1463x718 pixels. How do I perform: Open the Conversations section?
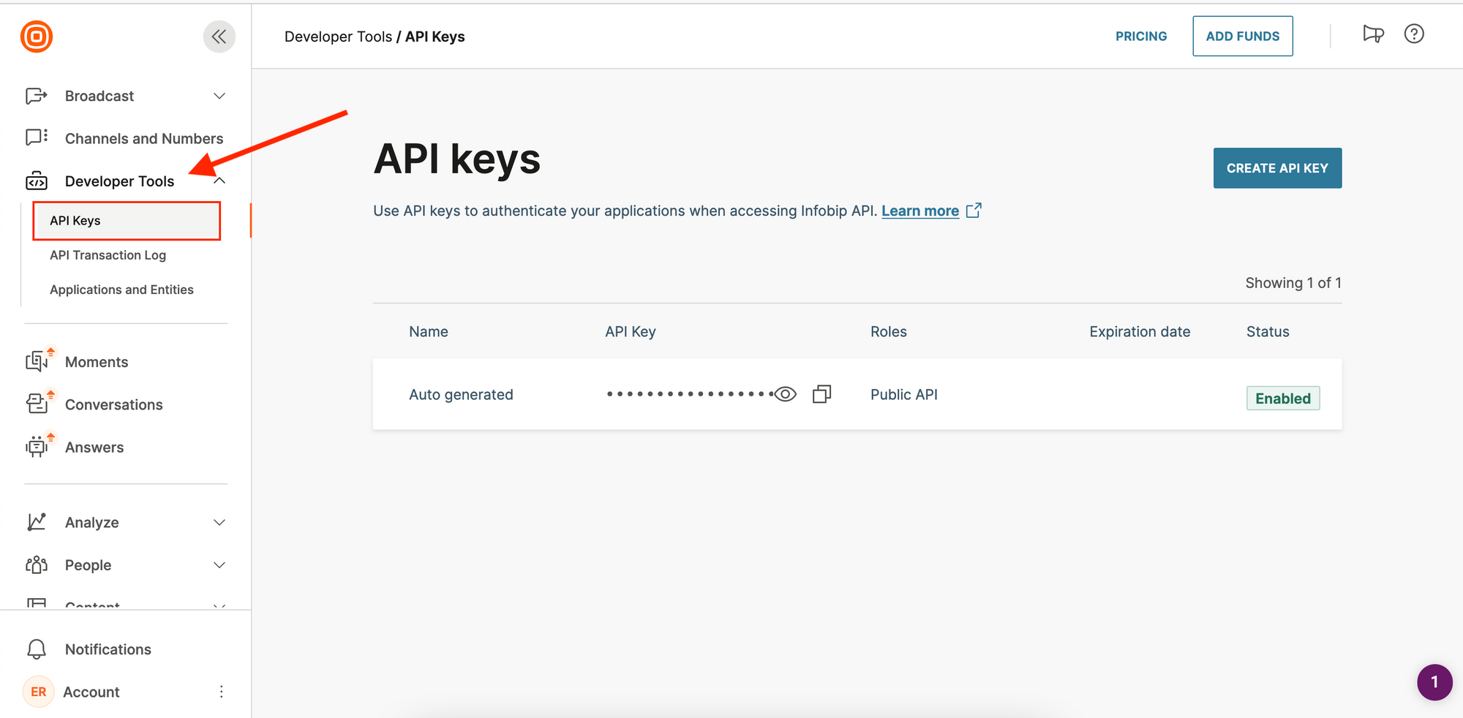click(x=114, y=404)
